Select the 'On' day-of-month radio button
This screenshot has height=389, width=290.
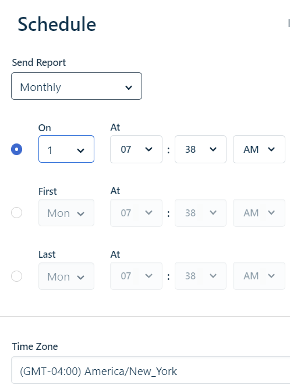click(x=16, y=149)
